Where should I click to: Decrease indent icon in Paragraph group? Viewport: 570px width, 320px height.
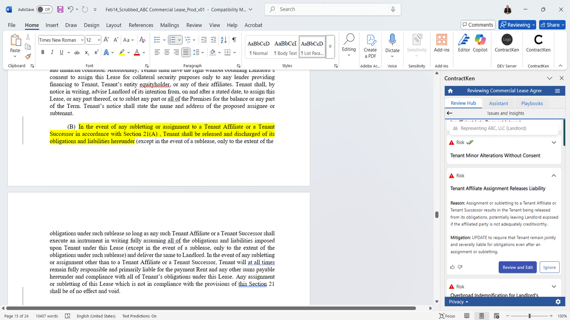tap(204, 40)
